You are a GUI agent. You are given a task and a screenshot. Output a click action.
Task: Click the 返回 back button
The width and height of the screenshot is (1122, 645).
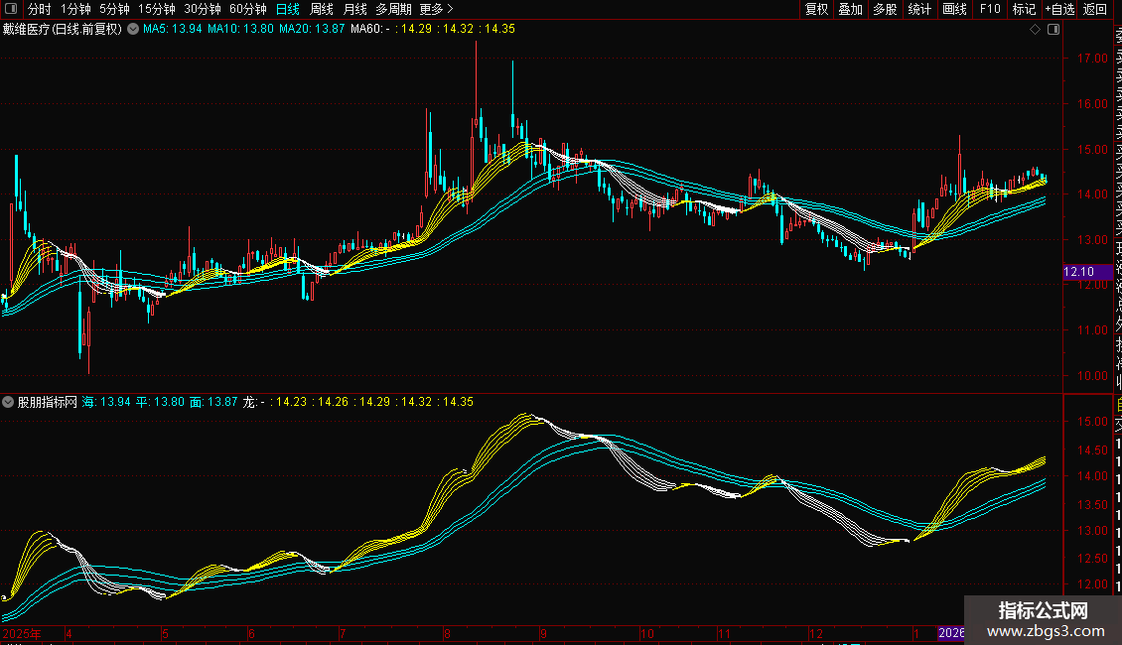1095,9
